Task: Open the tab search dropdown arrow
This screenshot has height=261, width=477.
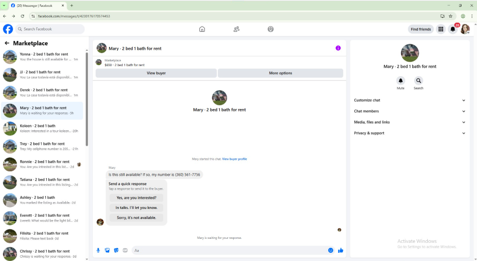Action: coord(4,5)
